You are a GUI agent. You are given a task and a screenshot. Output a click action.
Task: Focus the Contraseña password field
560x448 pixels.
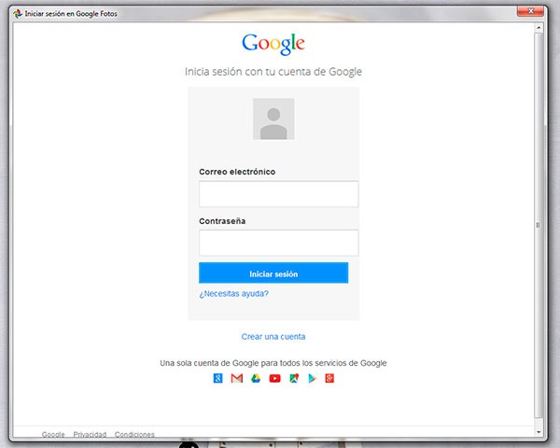click(x=278, y=243)
